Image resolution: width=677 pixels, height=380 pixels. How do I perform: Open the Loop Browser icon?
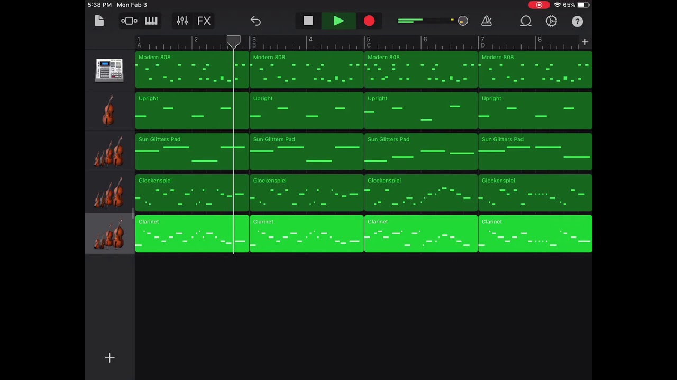pyautogui.click(x=526, y=21)
